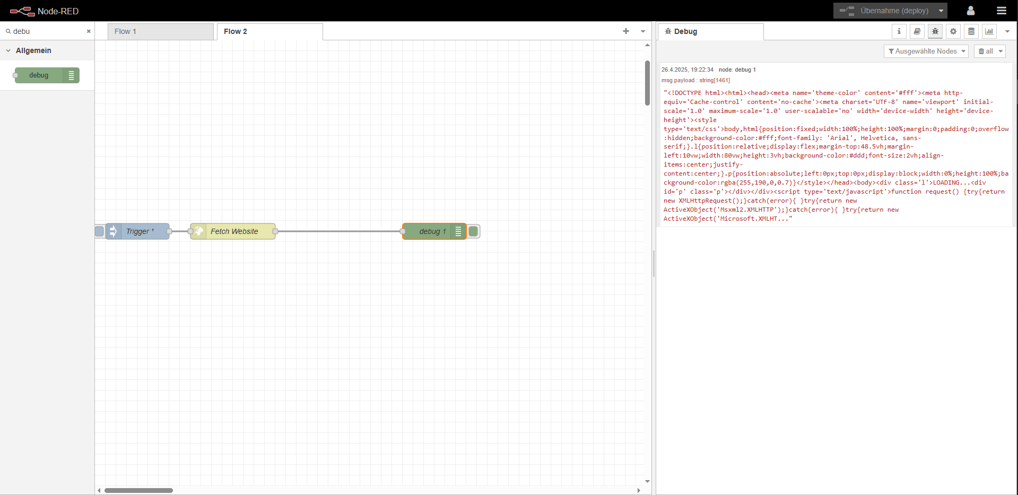The height and width of the screenshot is (495, 1018).
Task: Click the 26.4.2025, 19:22:34 timestamp
Action: (687, 70)
